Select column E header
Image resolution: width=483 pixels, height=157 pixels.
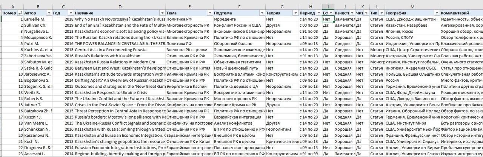[x=189, y=7]
